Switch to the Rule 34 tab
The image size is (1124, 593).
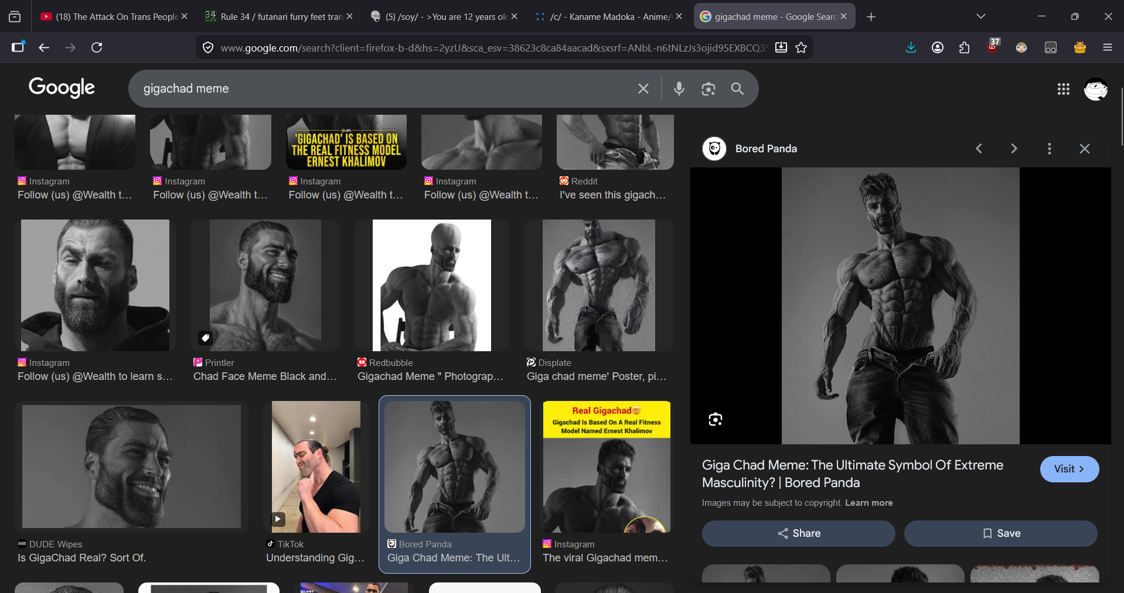point(278,16)
